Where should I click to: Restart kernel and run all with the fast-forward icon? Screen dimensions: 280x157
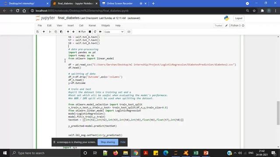(100, 32)
